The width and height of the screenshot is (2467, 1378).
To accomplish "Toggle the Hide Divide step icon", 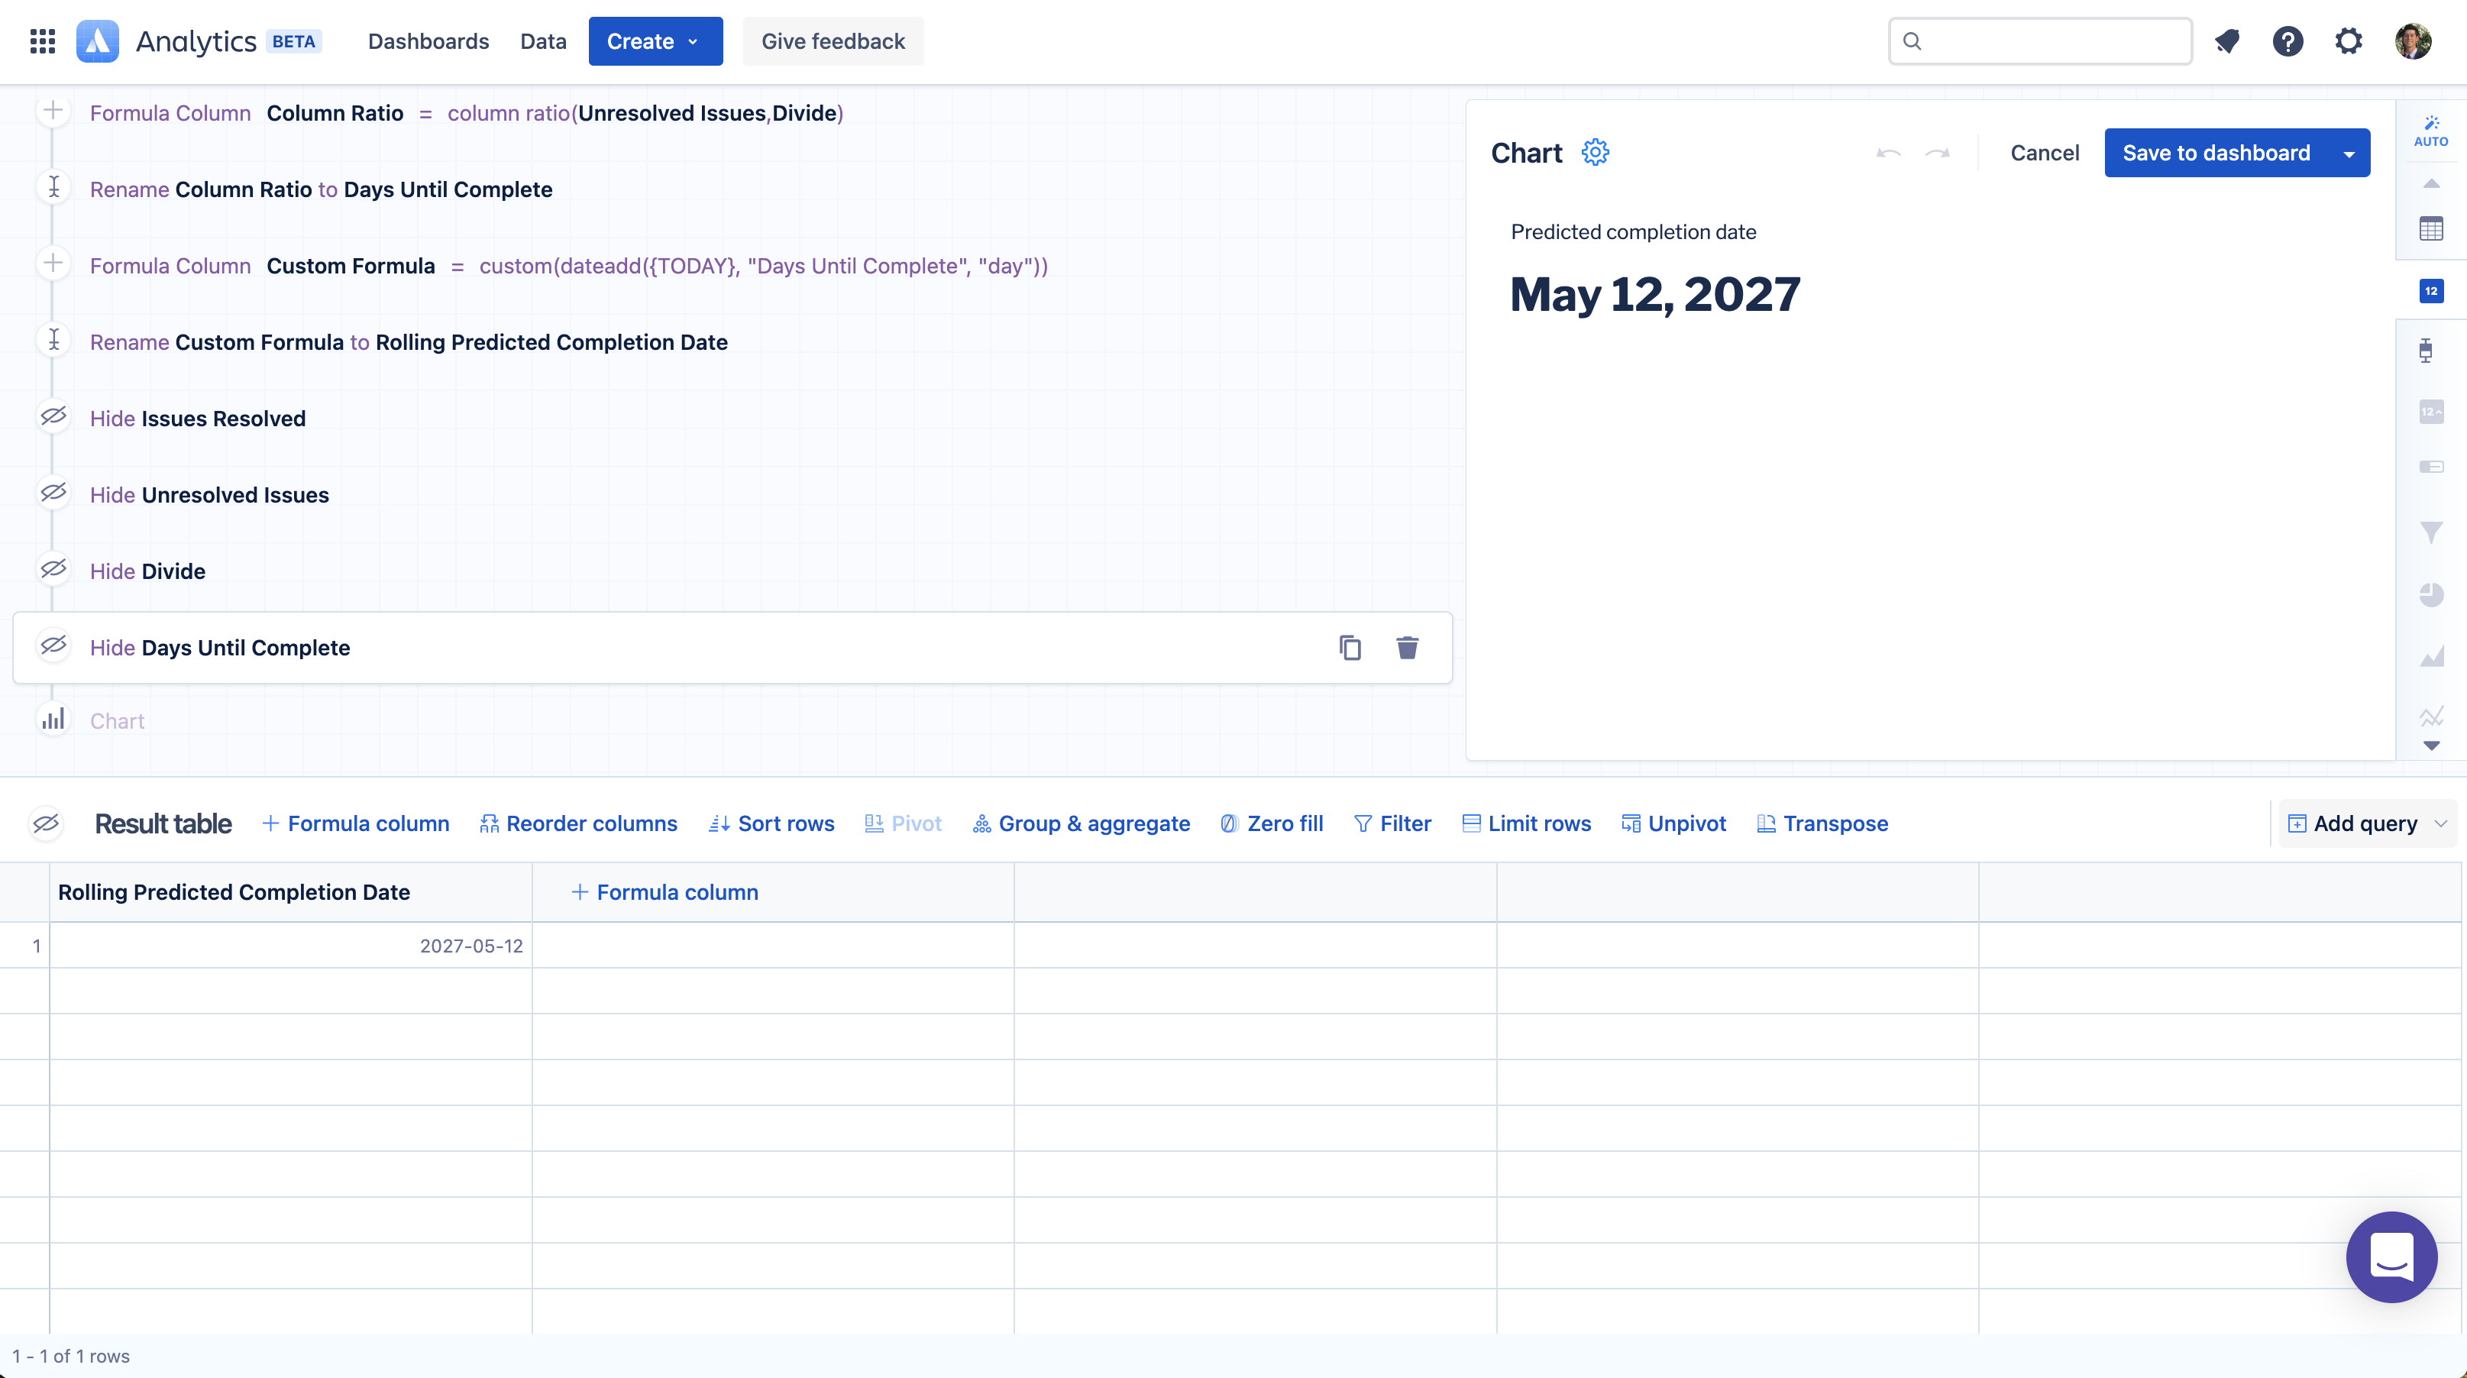I will pos(53,571).
